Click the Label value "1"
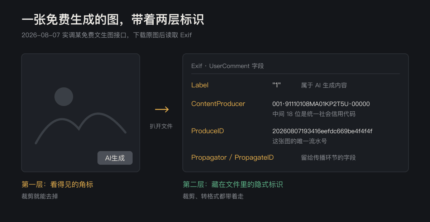The width and height of the screenshot is (430, 222). click(277, 85)
